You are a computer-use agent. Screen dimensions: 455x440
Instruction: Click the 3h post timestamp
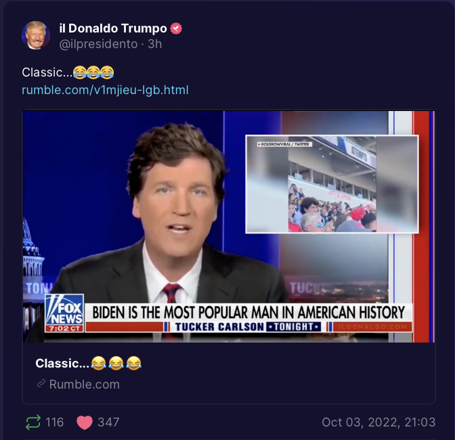point(154,44)
